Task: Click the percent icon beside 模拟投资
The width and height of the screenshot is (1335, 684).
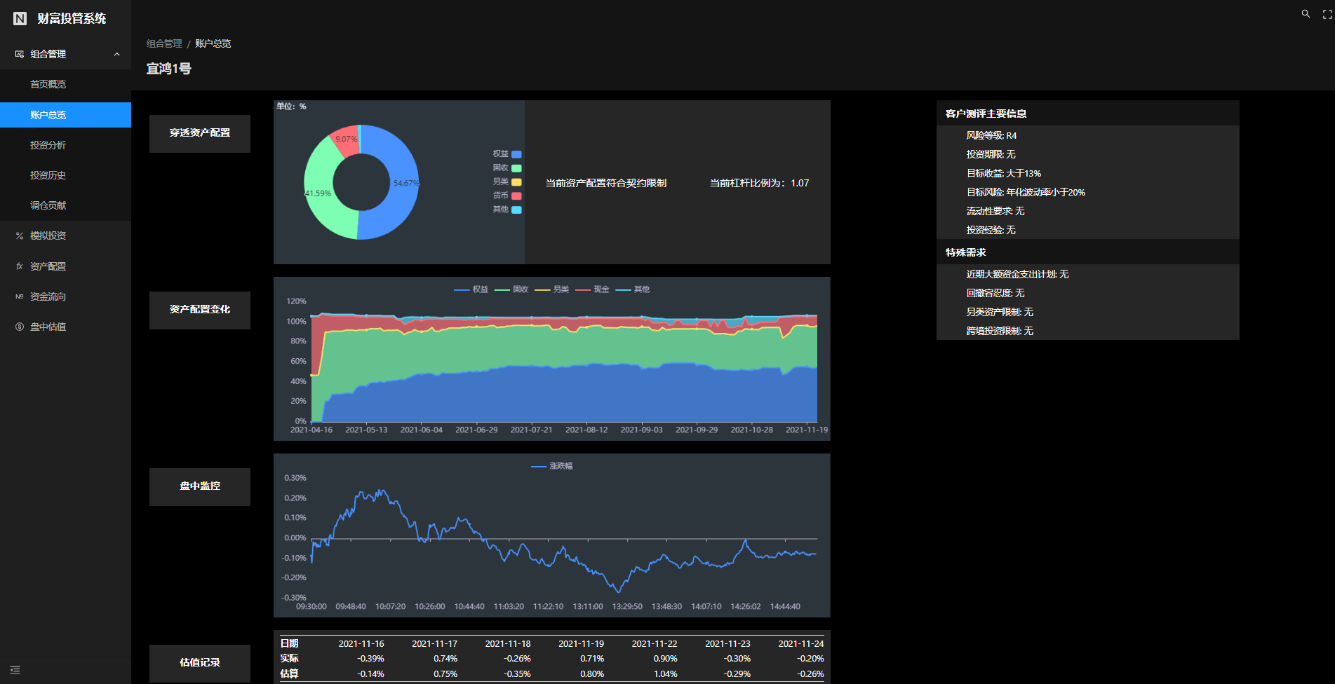Action: [20, 236]
